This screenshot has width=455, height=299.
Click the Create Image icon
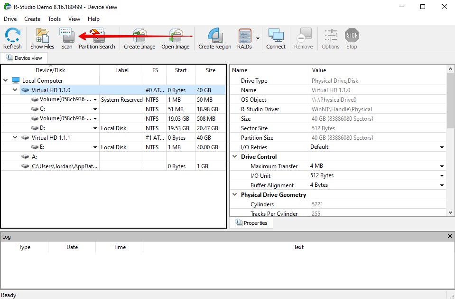tap(139, 38)
